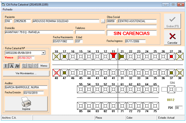This screenshot has width=186, height=123.
Task: Select tooth 38 with olive X
Action: [180, 73]
